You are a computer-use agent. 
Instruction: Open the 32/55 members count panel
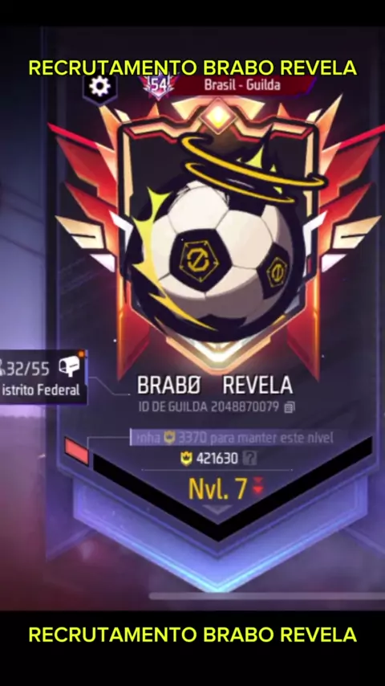43,376
